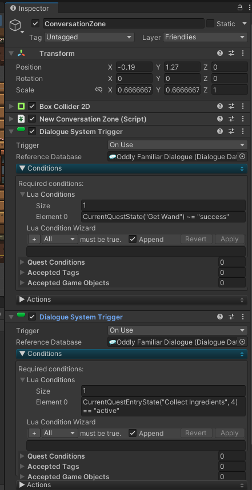
Task: Click Revert in first Lua Condition Wizard
Action: pyautogui.click(x=195, y=239)
